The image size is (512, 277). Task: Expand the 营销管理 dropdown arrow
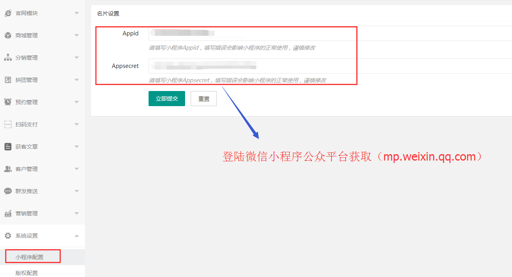click(77, 213)
